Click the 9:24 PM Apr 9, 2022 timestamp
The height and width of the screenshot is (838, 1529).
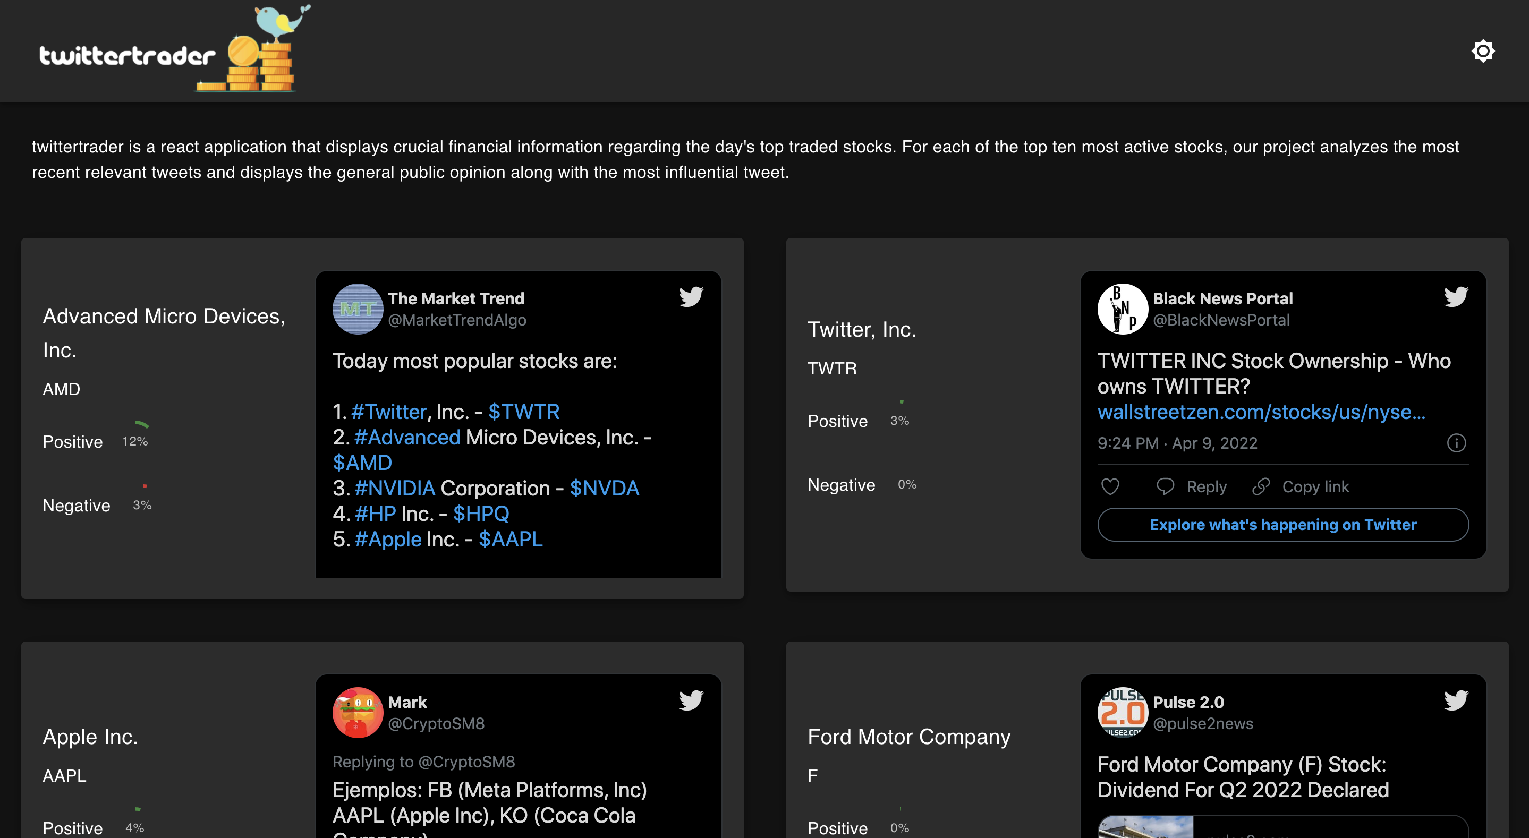click(x=1177, y=443)
